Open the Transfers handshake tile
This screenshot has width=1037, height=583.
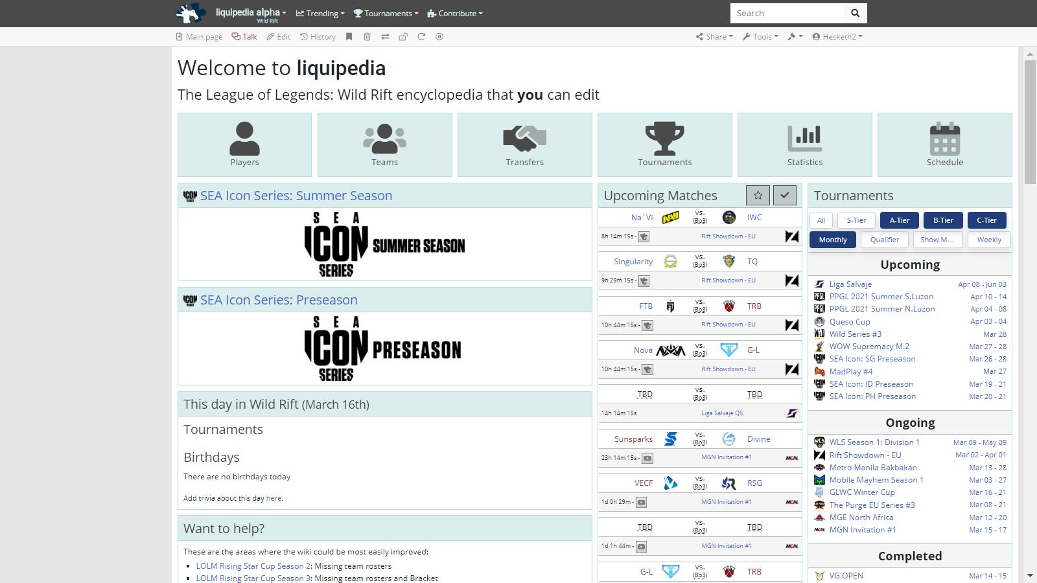point(525,144)
